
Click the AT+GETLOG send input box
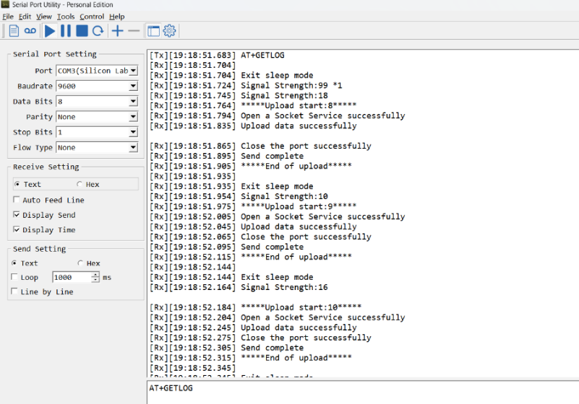(363, 392)
